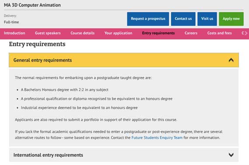Select the Entry requirements tab
Viewport: 249px width, 165px height.
pyautogui.click(x=158, y=33)
